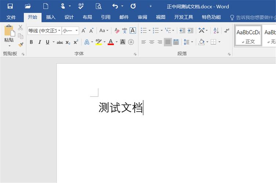The height and width of the screenshot is (183, 276).
Task: Increase paragraph indent
Action: [190, 31]
